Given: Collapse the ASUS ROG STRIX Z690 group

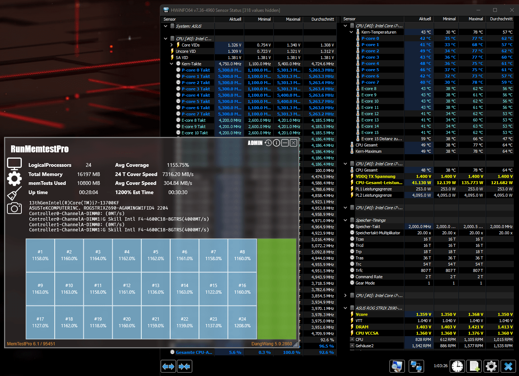Looking at the screenshot, I should click(345, 308).
